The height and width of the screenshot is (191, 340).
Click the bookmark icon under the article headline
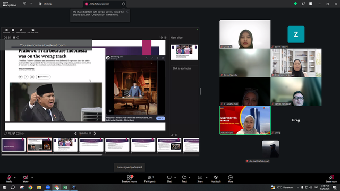pyautogui.click(x=32, y=77)
